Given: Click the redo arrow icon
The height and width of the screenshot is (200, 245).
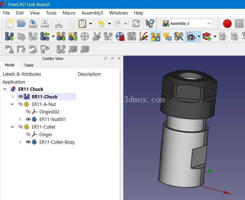Looking at the screenshot, I should tap(117, 24).
